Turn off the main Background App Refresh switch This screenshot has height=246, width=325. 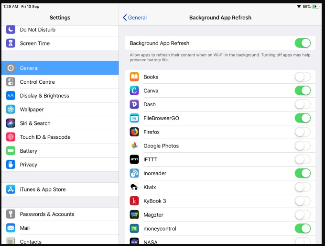click(x=303, y=43)
